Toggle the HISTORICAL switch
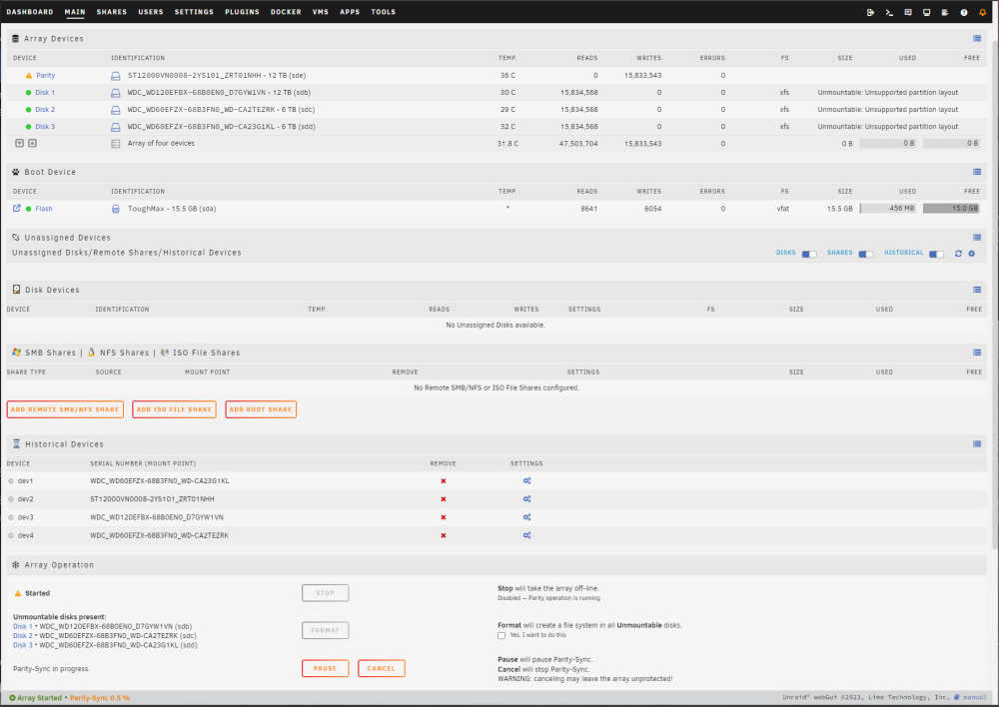This screenshot has height=707, width=999. tap(936, 254)
